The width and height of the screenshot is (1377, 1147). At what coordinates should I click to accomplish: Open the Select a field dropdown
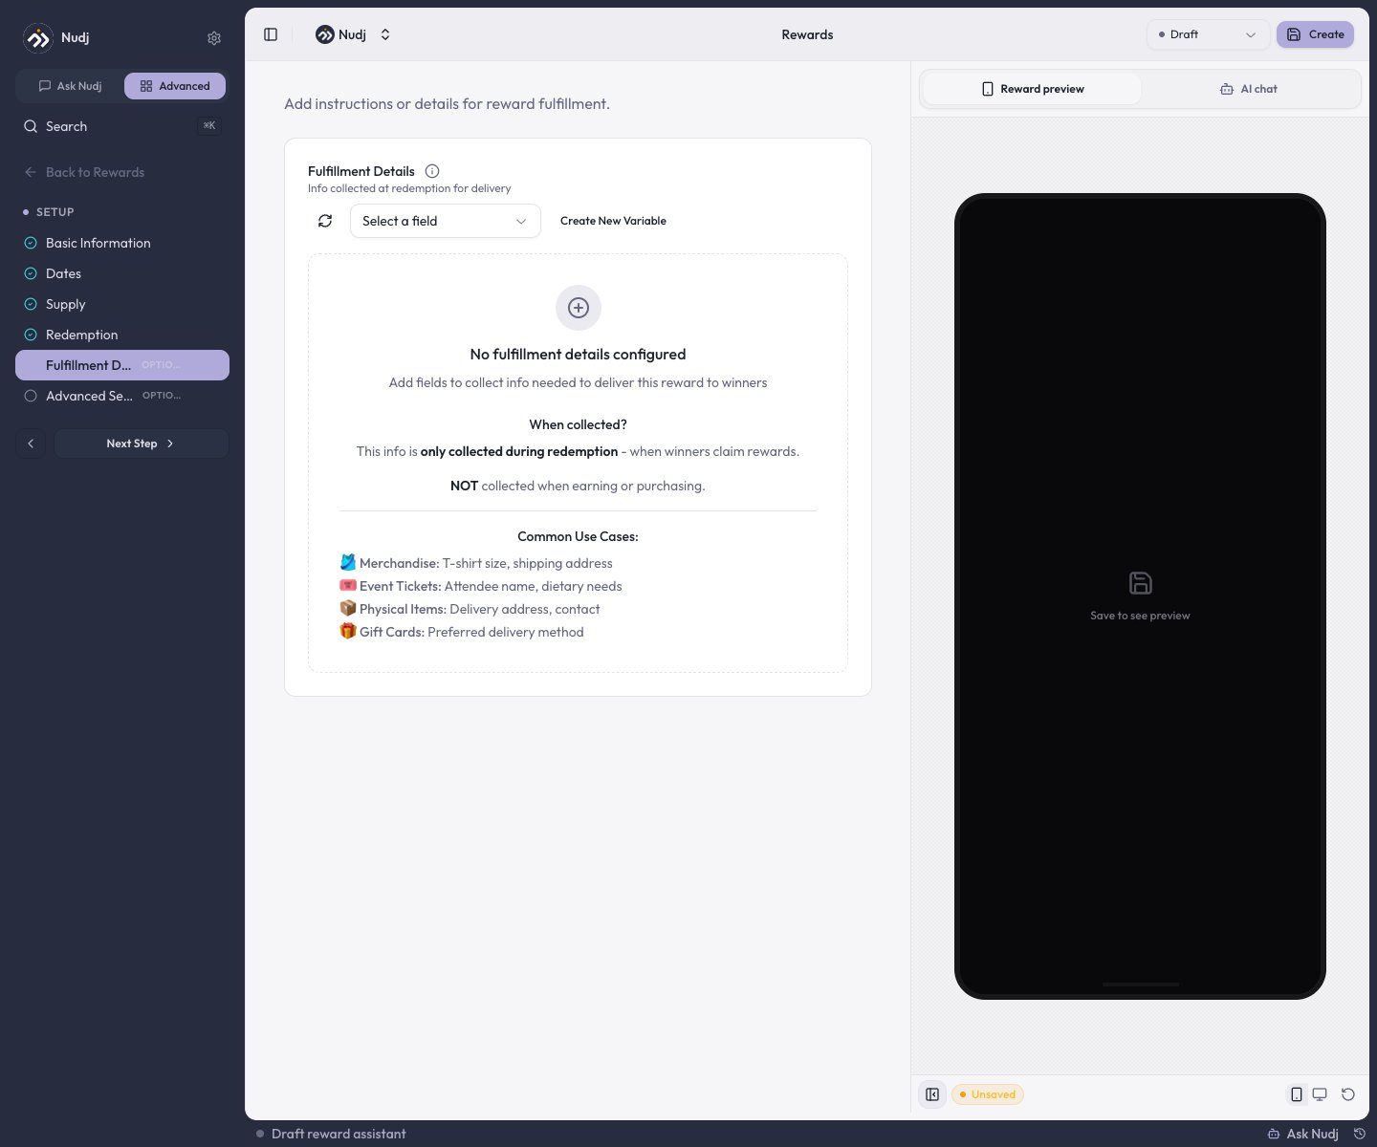click(x=446, y=221)
